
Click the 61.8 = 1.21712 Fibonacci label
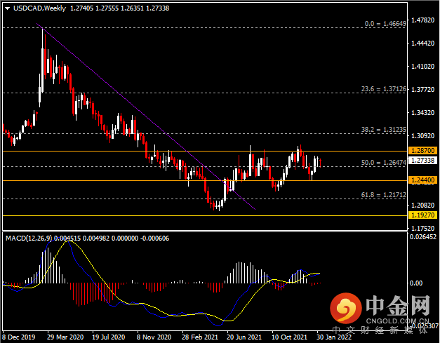(383, 194)
